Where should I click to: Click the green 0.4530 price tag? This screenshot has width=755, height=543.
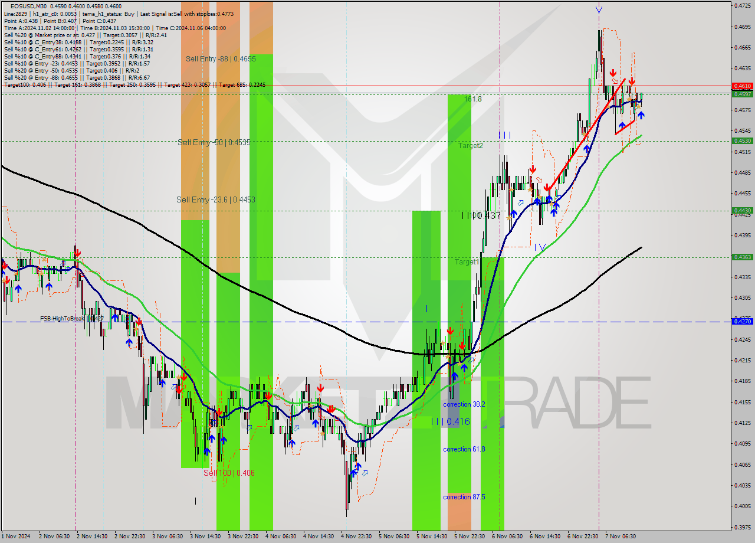(742, 140)
